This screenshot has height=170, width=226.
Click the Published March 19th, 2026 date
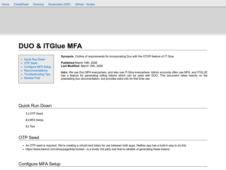[79, 63]
